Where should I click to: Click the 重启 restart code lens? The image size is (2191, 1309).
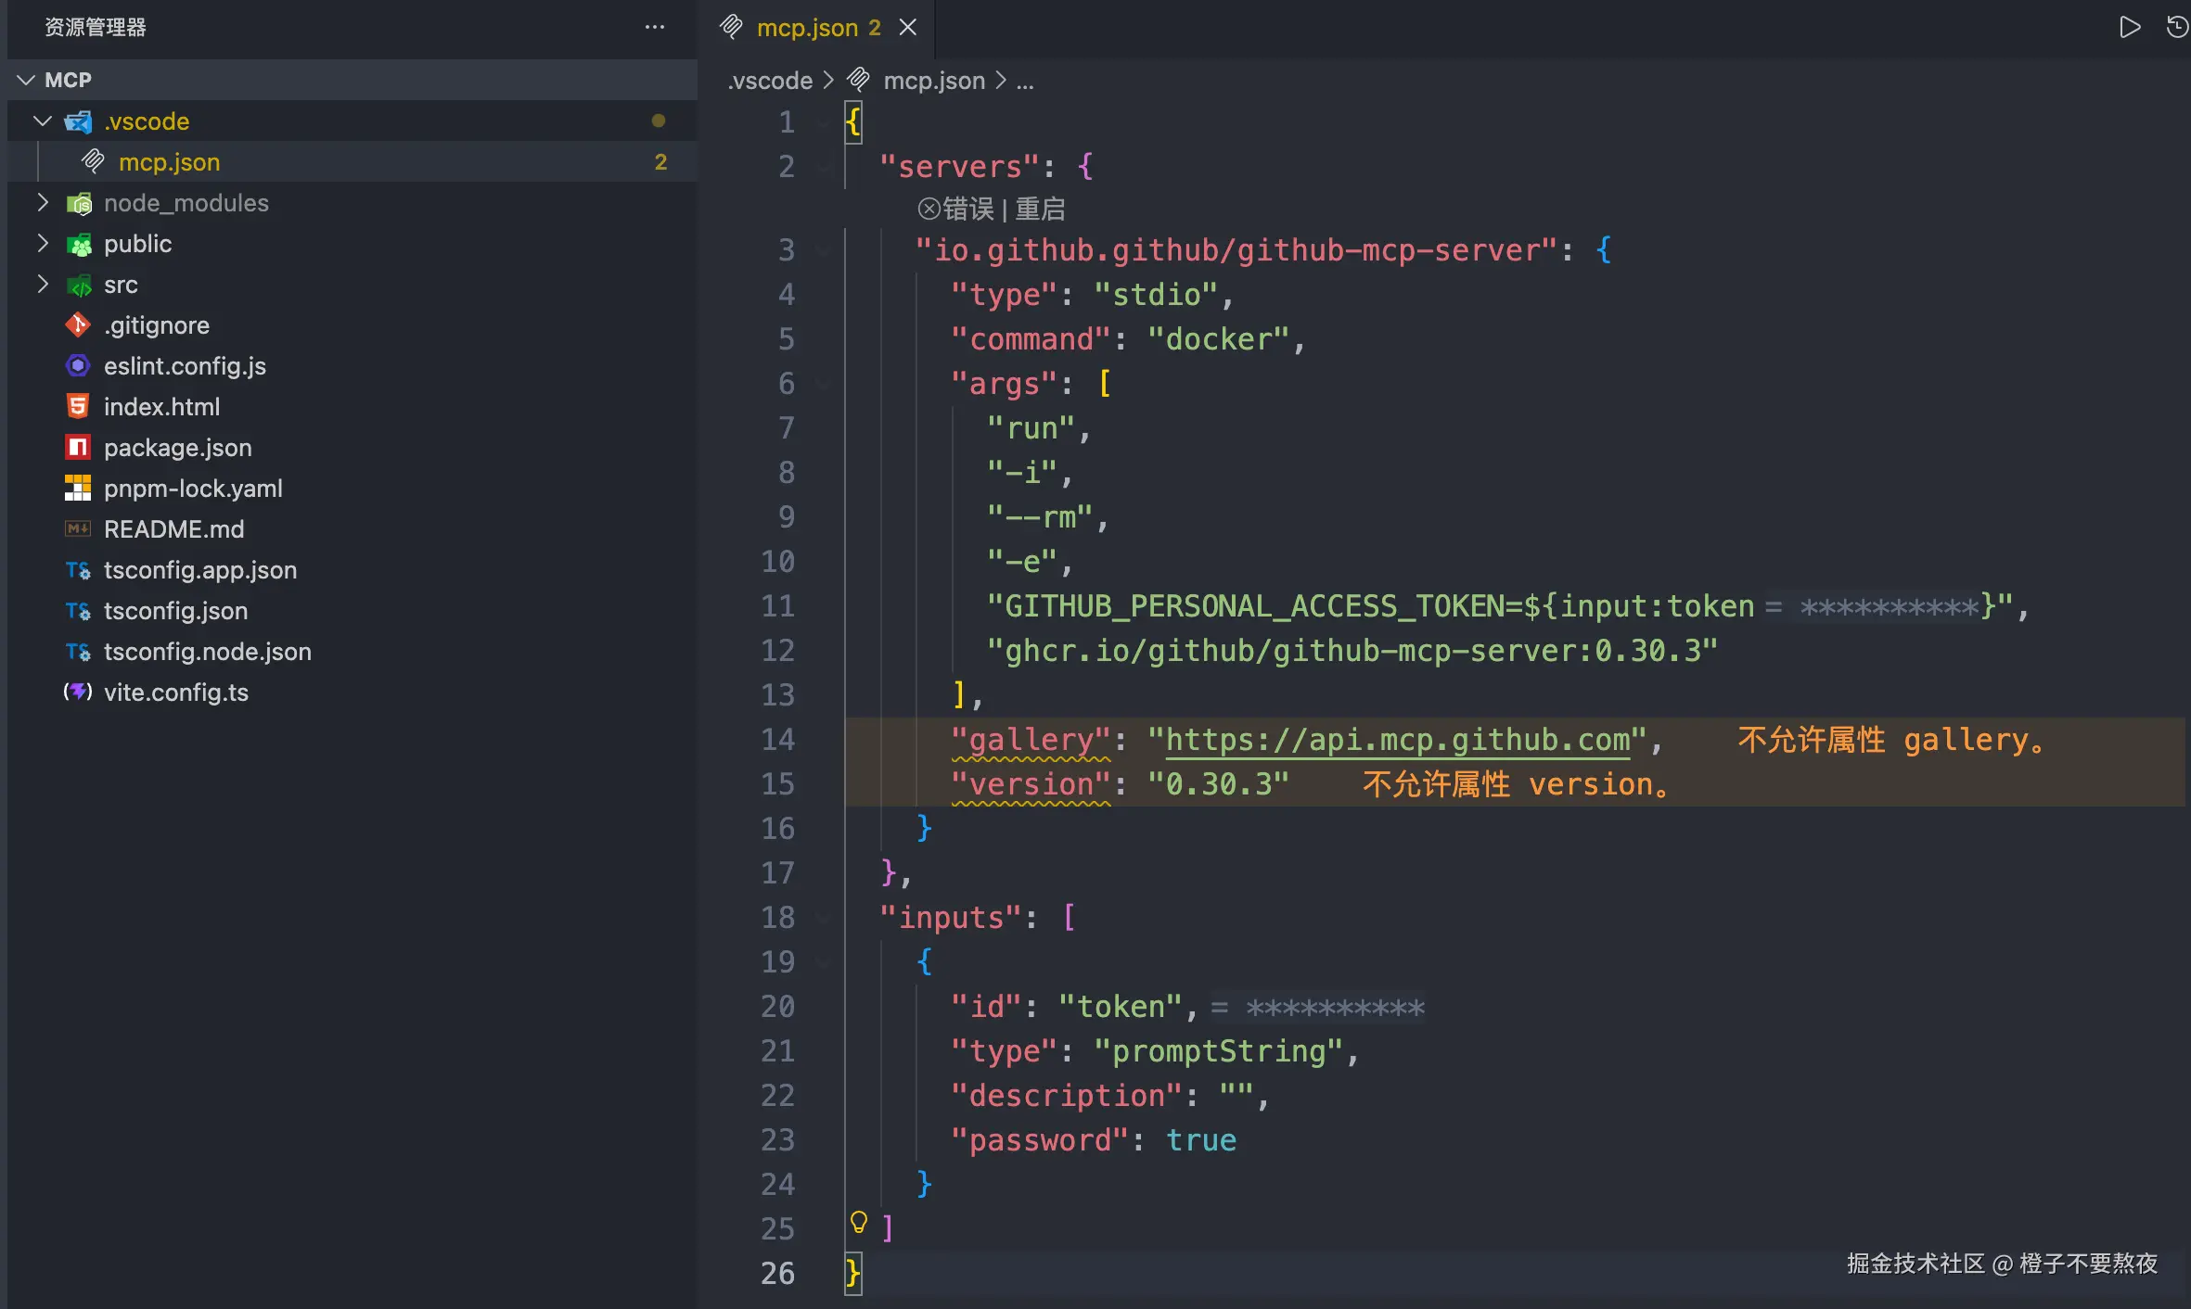click(1040, 210)
